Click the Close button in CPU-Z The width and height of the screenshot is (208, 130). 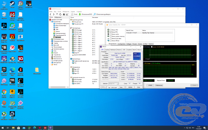coord(139,87)
